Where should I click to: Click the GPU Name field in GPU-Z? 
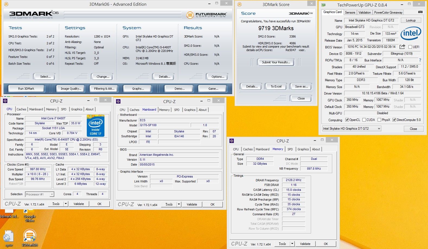coord(371,20)
